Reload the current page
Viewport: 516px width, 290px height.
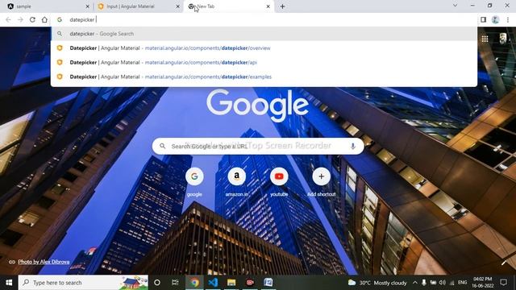32,19
